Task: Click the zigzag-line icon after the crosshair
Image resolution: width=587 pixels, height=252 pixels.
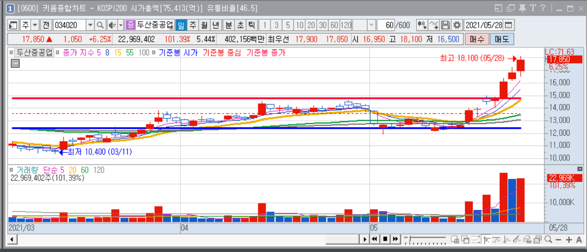Action: pos(496,239)
